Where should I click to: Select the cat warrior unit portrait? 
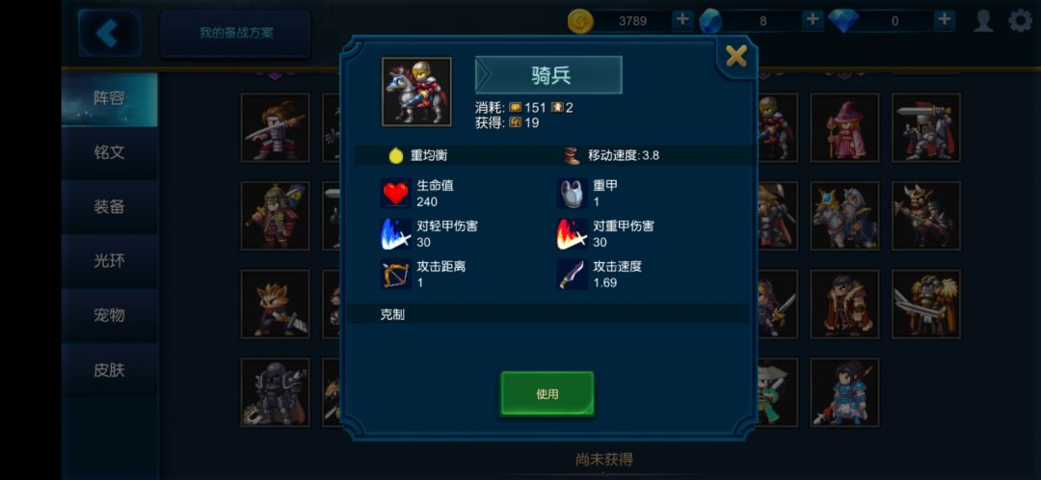(275, 304)
